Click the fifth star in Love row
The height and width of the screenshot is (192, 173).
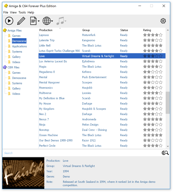[x=161, y=56]
